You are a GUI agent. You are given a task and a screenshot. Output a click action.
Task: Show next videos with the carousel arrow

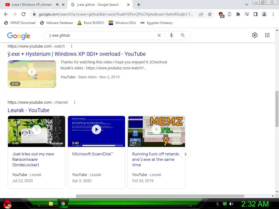point(185,154)
